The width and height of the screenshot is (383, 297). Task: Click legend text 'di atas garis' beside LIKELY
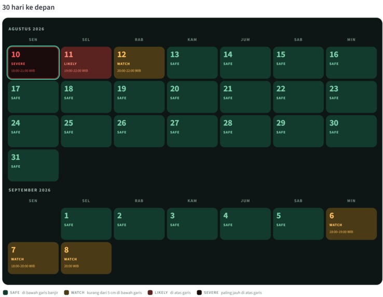click(x=180, y=292)
